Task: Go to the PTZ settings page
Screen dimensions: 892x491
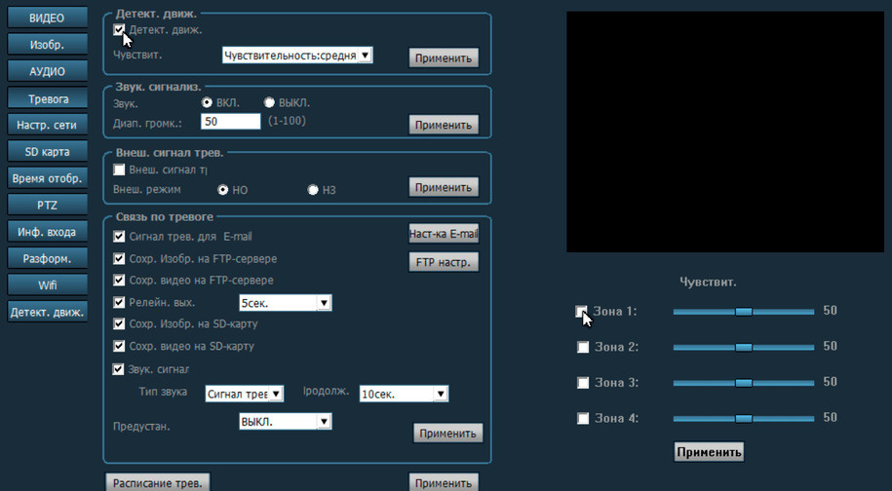Action: coord(47,205)
